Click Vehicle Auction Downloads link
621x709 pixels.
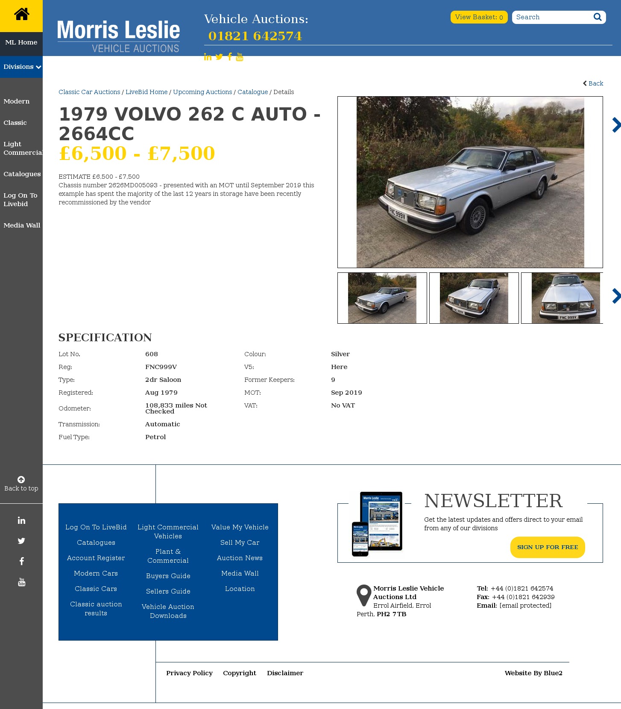pyautogui.click(x=168, y=611)
